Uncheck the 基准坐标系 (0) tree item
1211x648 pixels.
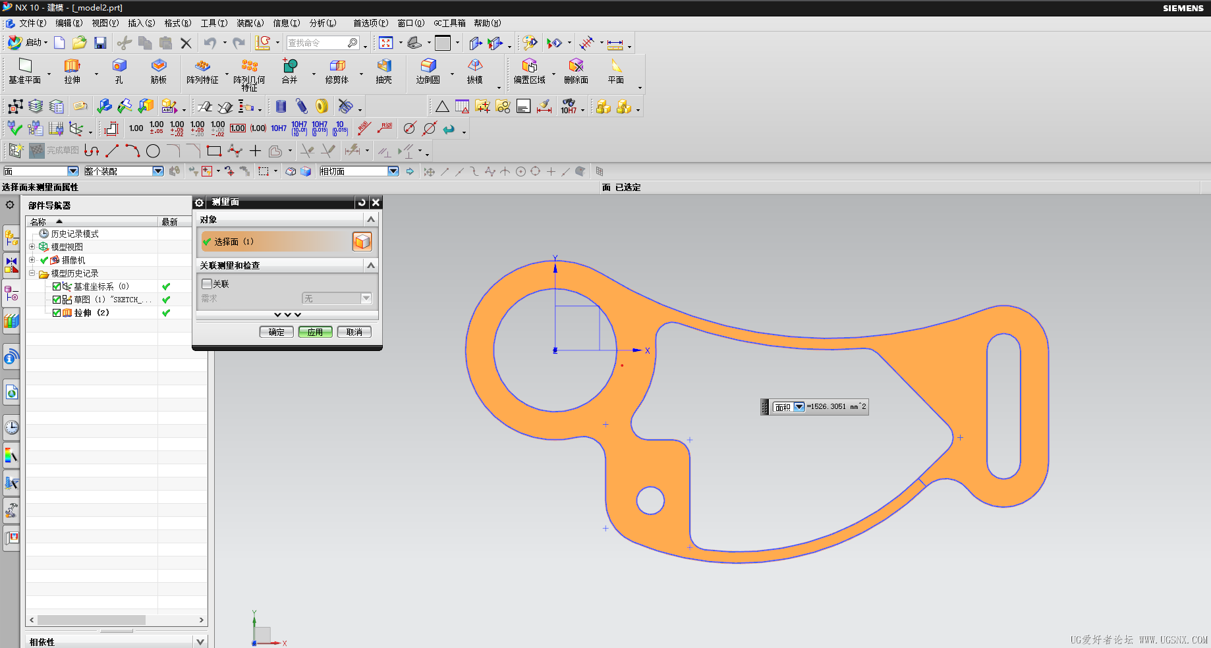[57, 286]
